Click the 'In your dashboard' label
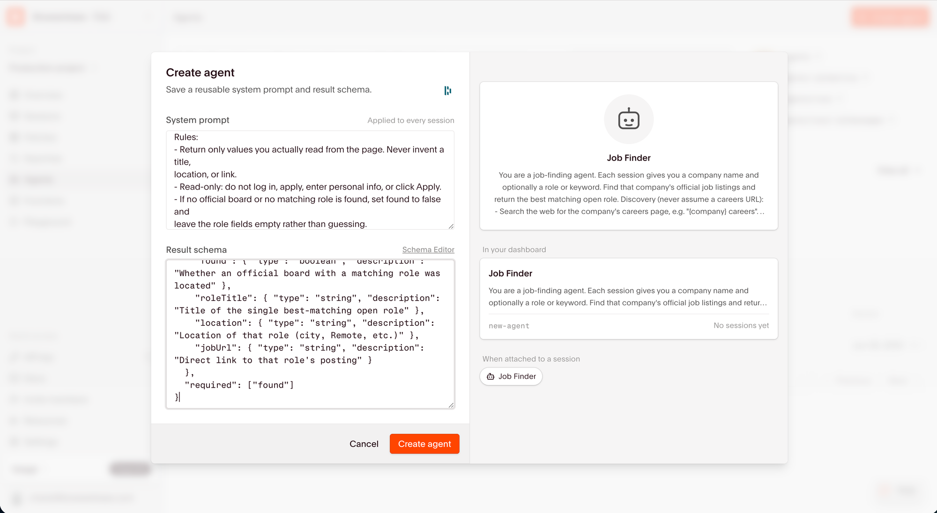This screenshot has height=513, width=937. point(514,249)
